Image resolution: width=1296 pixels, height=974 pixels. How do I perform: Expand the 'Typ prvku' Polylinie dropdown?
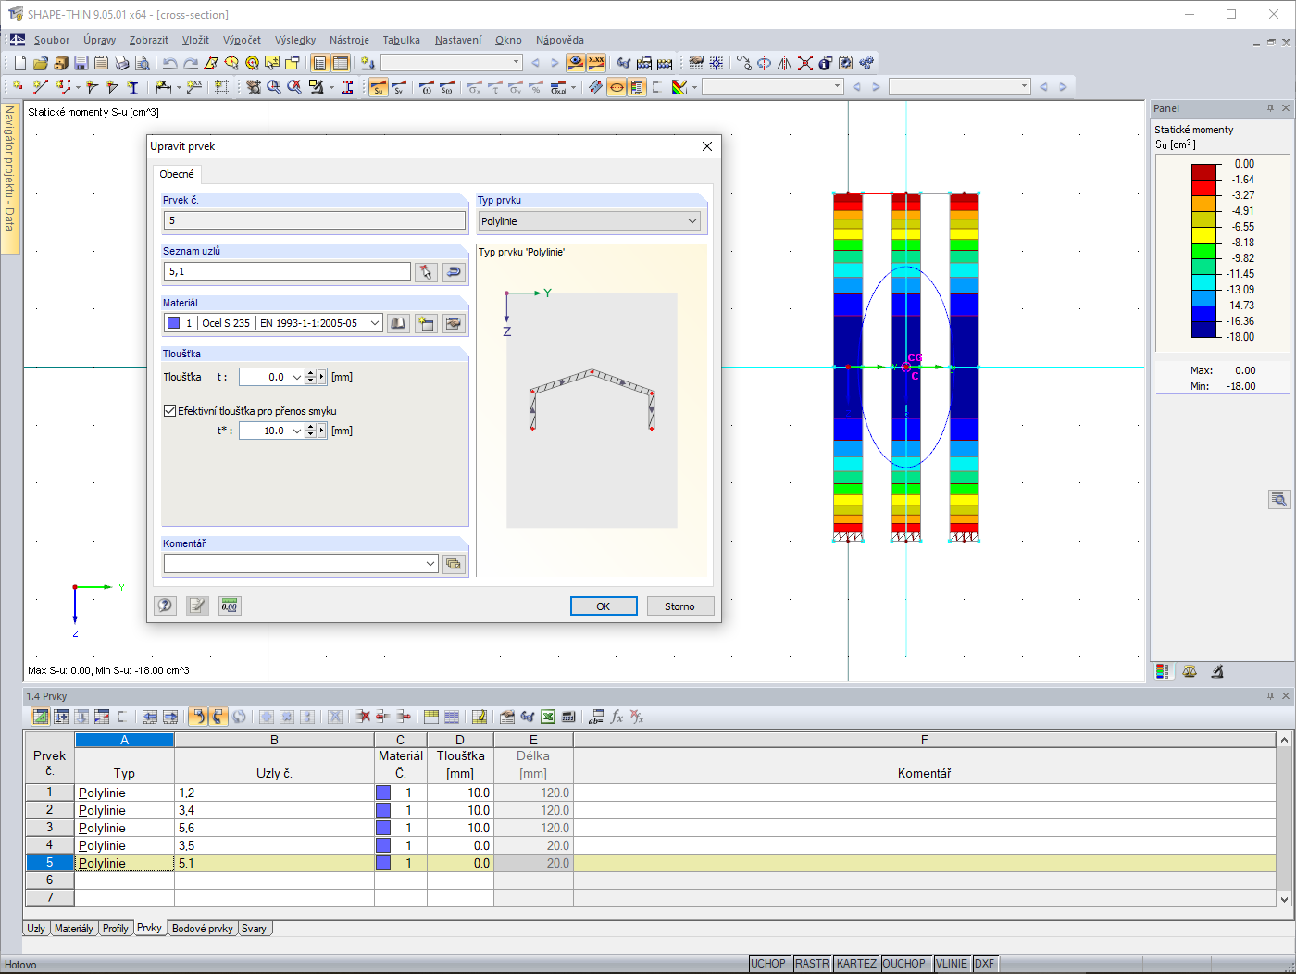[x=692, y=221]
